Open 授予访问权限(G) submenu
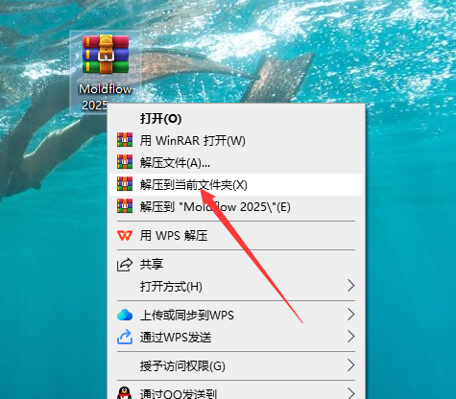 [x=236, y=365]
